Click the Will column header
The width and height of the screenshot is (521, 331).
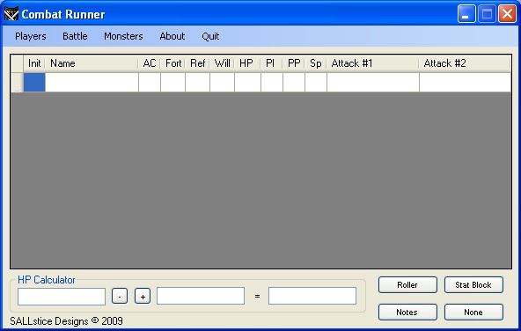coord(222,63)
